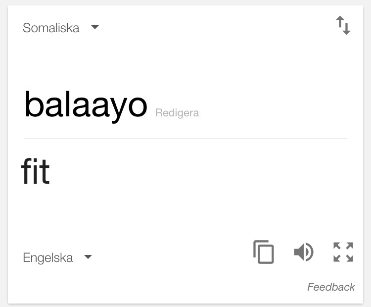Click the down arrow of swap icon
This screenshot has height=307, width=371.
pyautogui.click(x=347, y=29)
